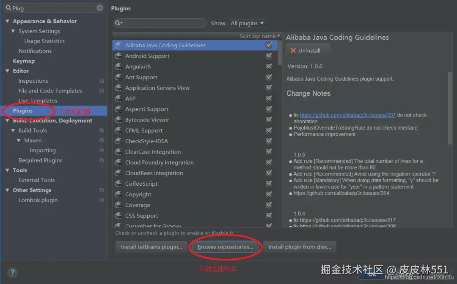Viewport: 457px width, 284px height.
Task: Toggle the AngularJS plugin checkbox
Action: tap(269, 67)
